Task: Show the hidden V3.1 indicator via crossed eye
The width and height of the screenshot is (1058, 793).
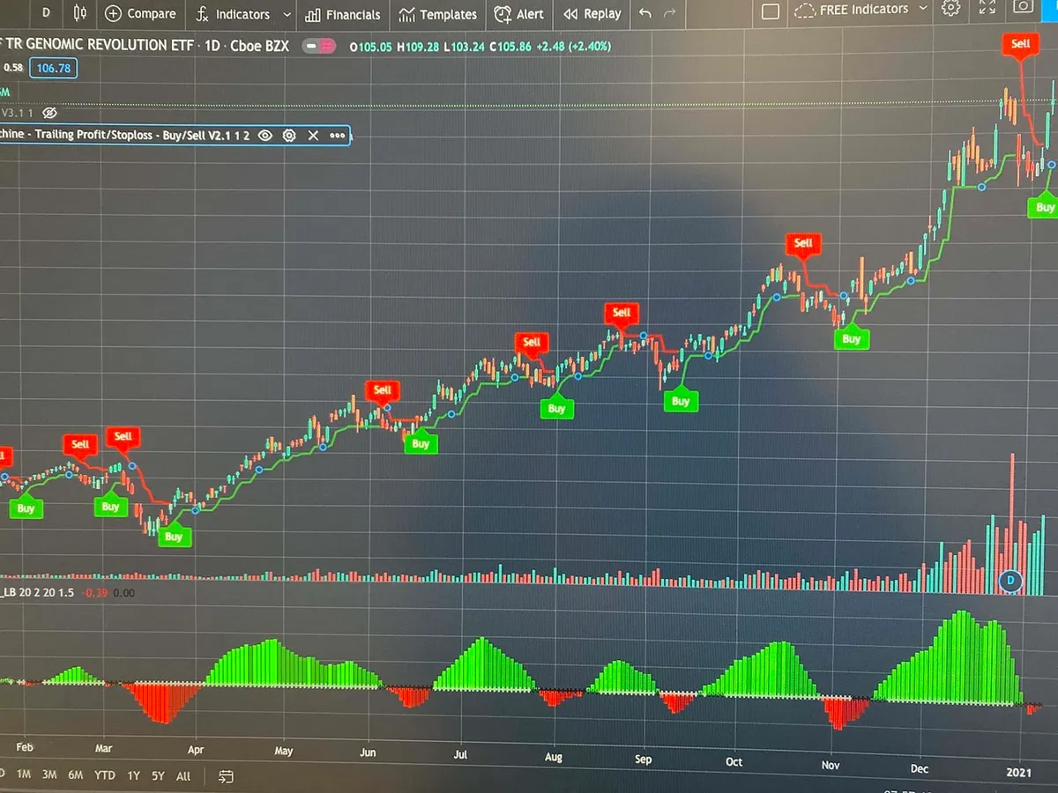Action: [49, 113]
